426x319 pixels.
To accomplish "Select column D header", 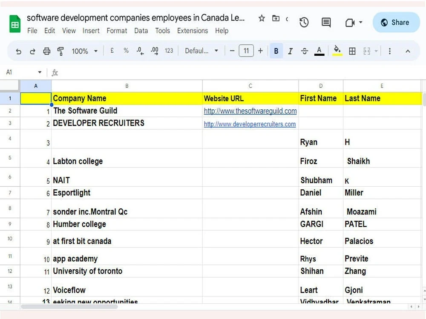I will [x=321, y=86].
